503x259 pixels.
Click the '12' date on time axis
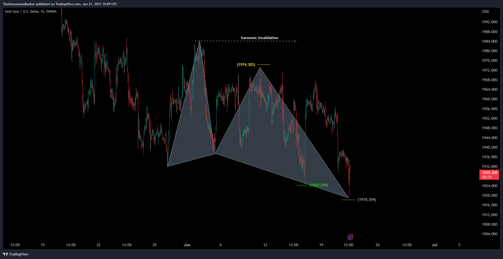point(265,245)
